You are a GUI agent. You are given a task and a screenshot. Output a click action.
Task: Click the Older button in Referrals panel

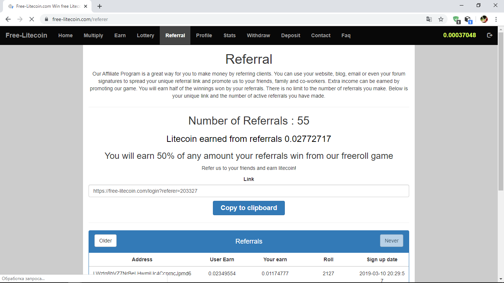[x=106, y=241]
